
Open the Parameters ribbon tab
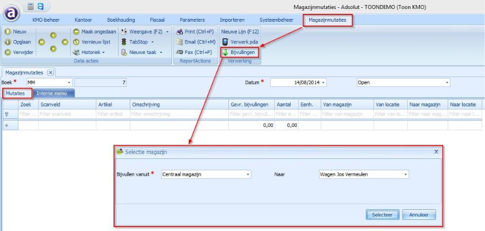coord(192,20)
